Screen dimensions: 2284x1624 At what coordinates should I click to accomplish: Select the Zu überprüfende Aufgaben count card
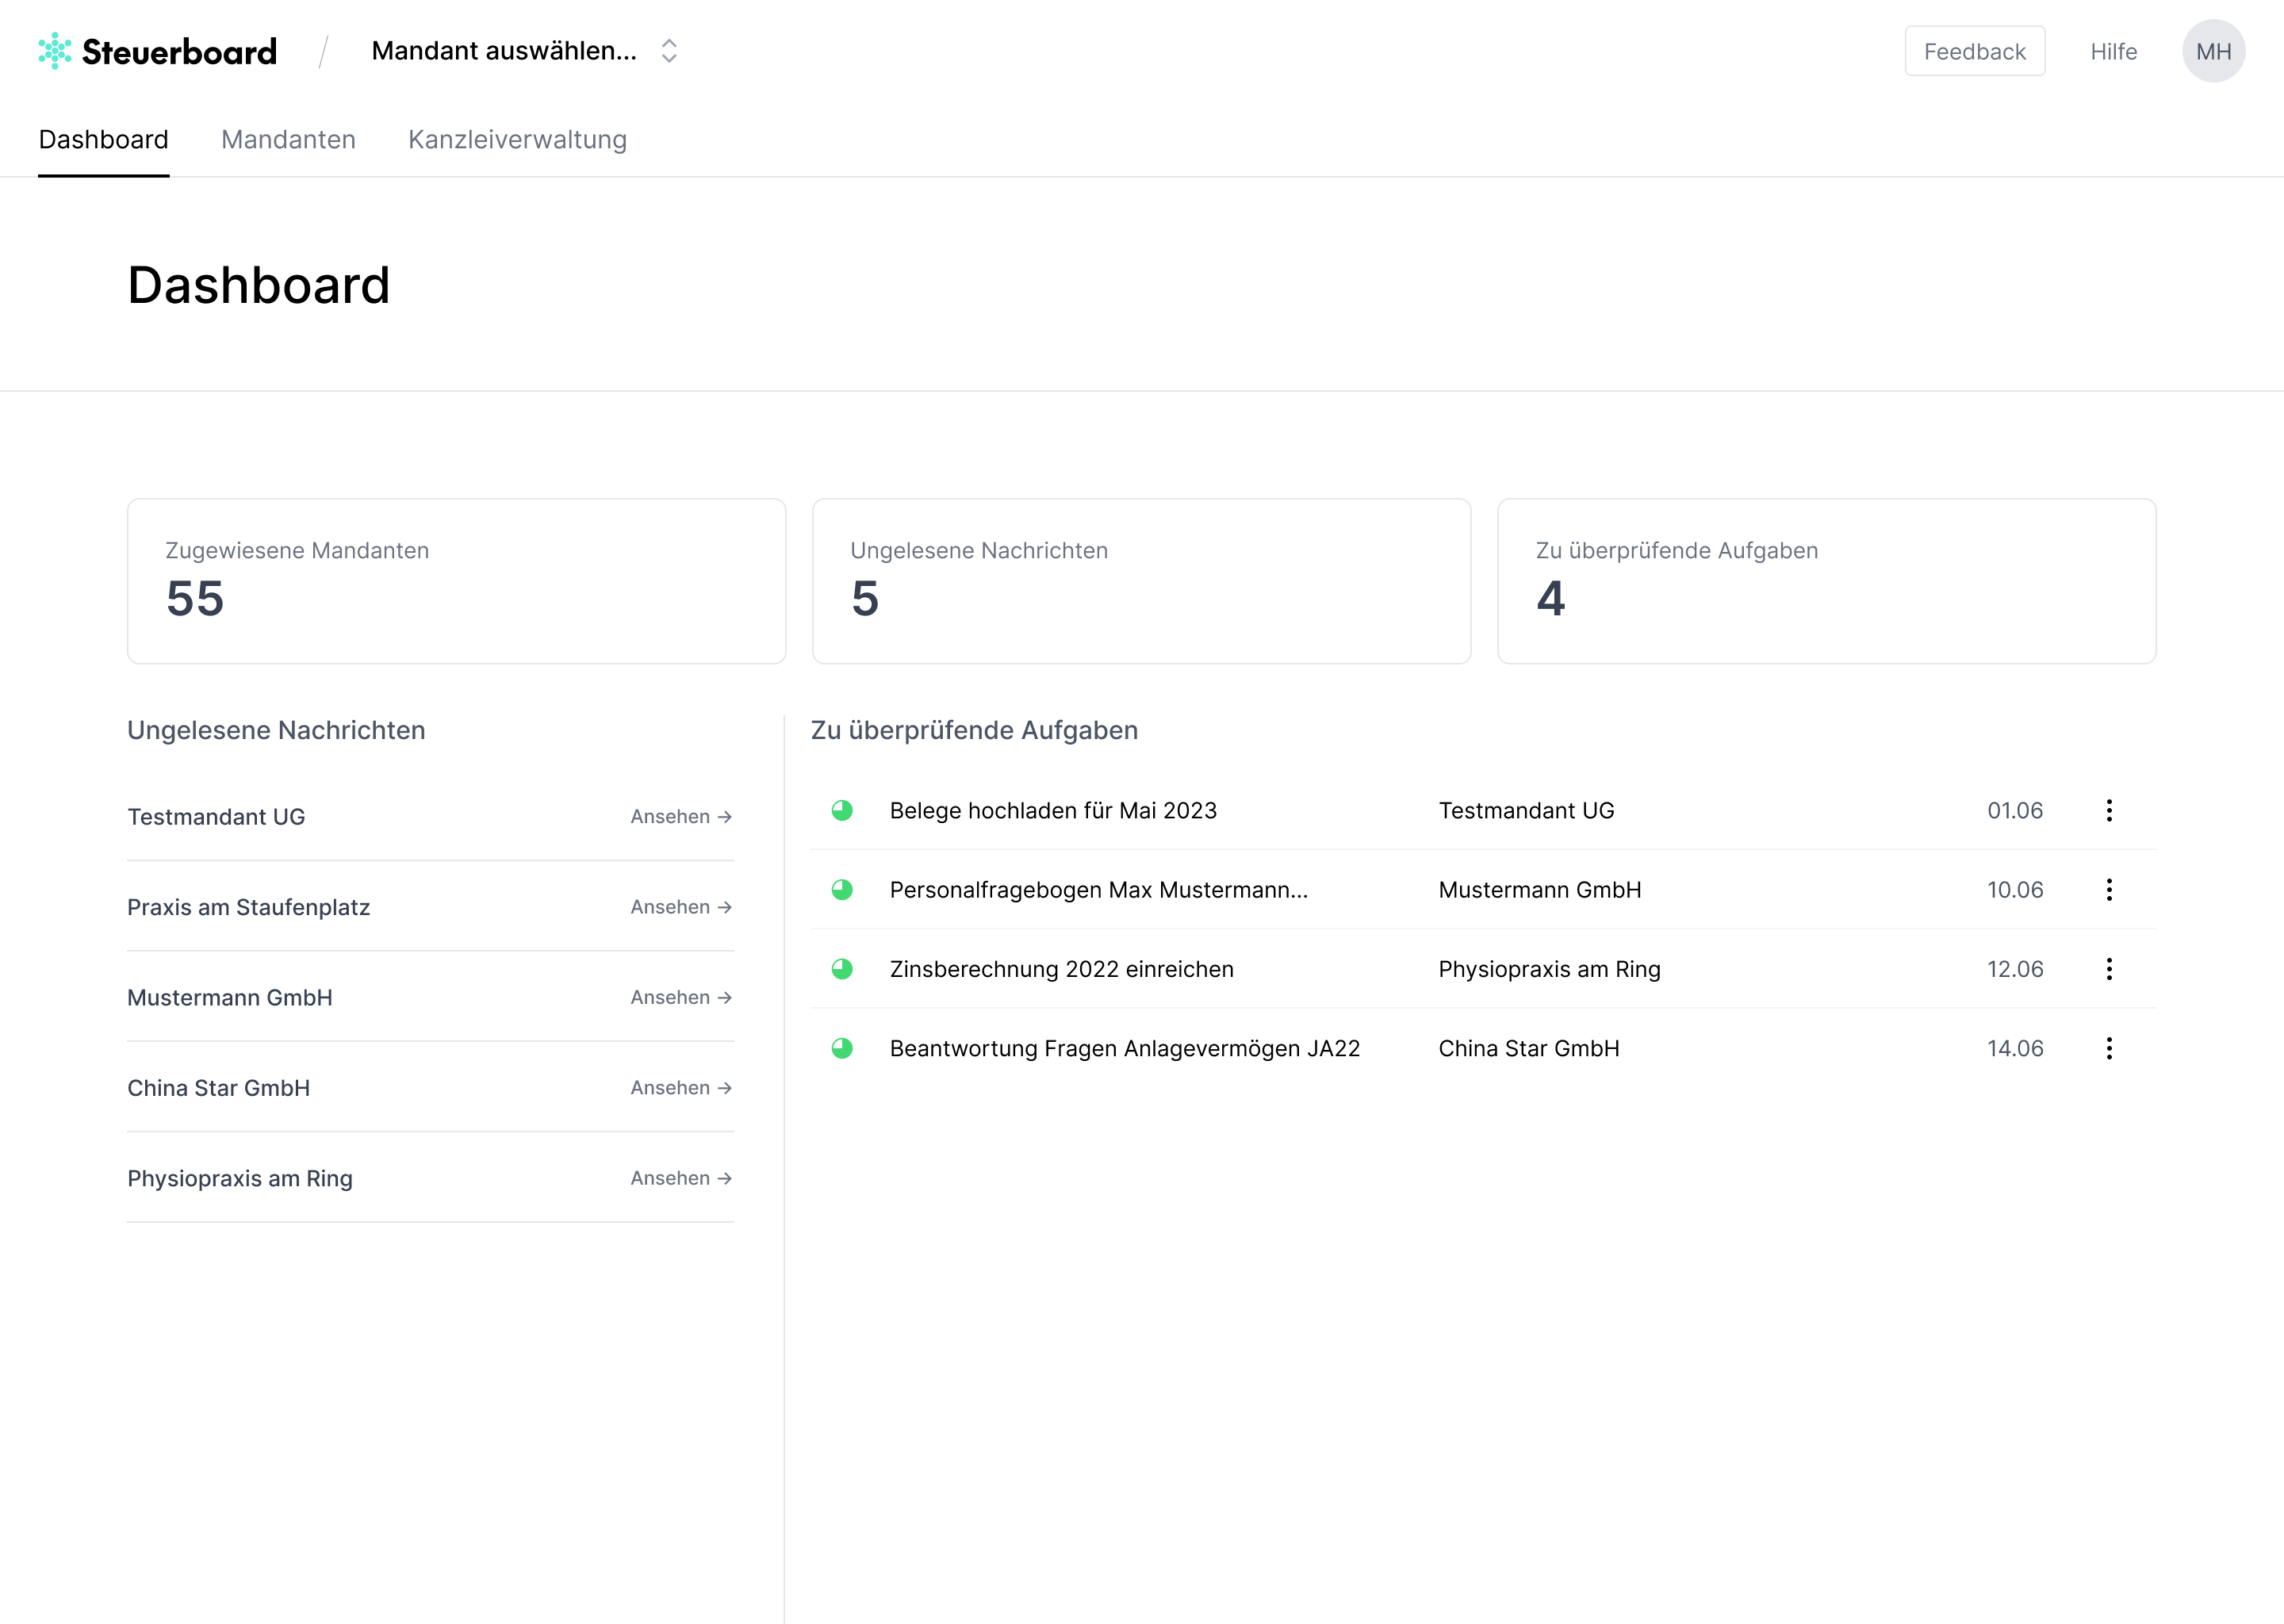pos(1826,580)
